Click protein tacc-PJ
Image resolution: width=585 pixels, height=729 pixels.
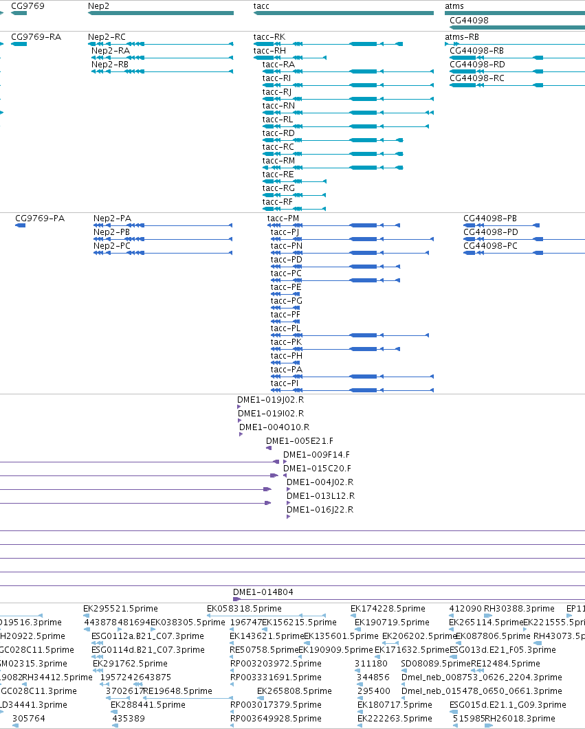point(285,232)
